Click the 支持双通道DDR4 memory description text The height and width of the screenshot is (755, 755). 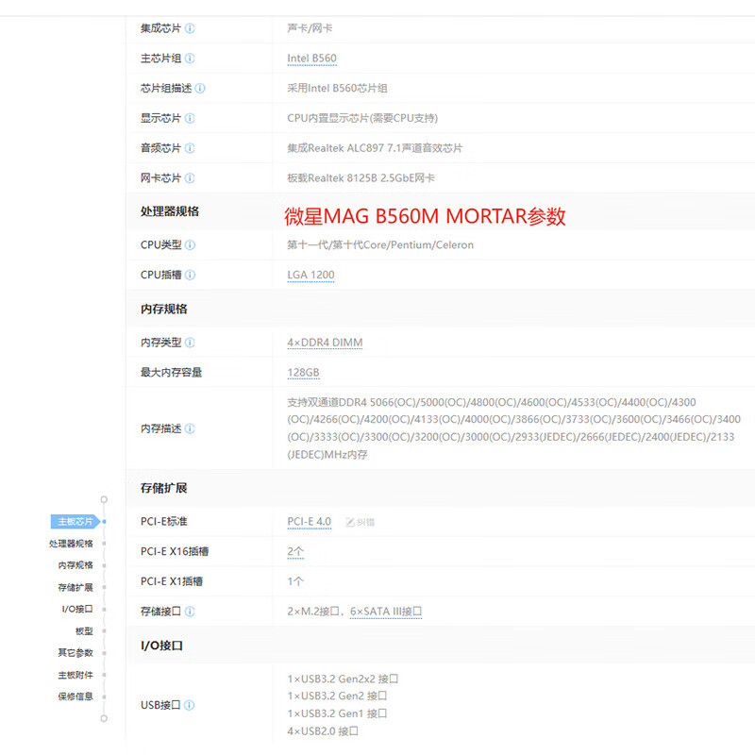[513, 428]
